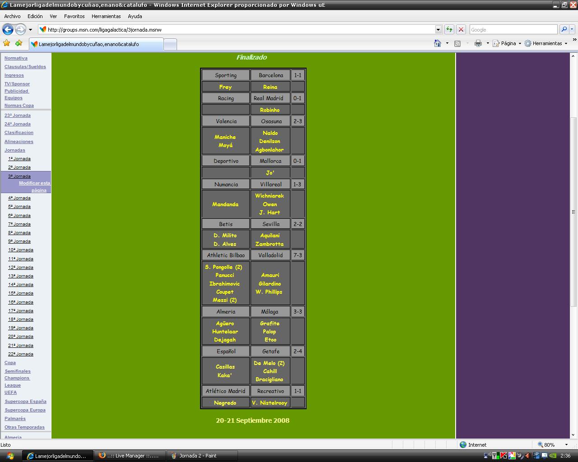
Task: Click the Internet security zone indicator
Action: coord(473,445)
